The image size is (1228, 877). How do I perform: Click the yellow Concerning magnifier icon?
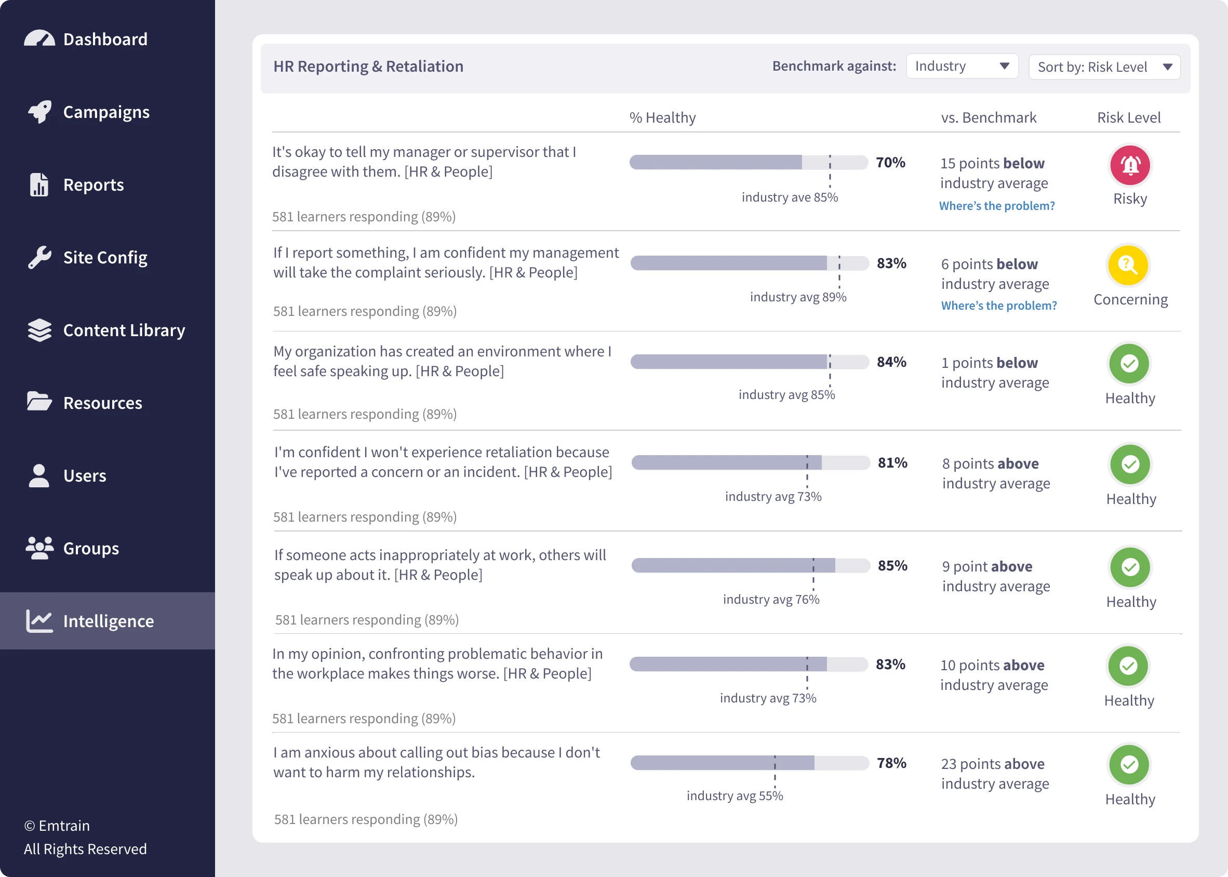[x=1128, y=264]
